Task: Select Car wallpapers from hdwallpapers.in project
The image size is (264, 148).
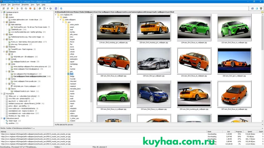Action: (26, 74)
